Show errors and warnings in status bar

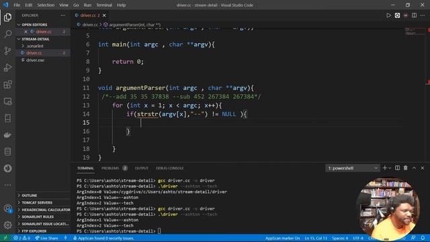tap(21, 238)
